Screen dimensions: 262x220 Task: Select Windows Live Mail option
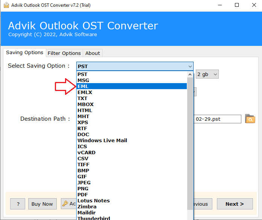point(132,140)
